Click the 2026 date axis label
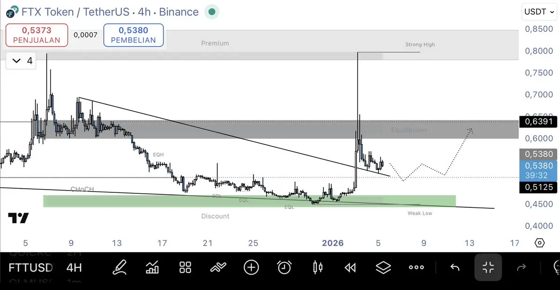560x290 pixels. coord(333,243)
